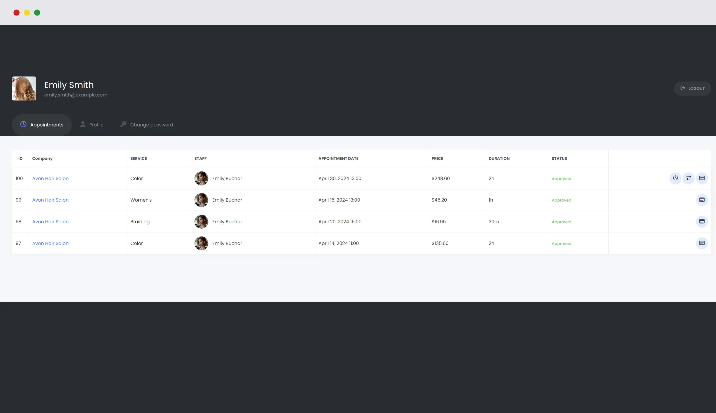Open the Appointments tab
716x413 pixels.
(x=42, y=125)
